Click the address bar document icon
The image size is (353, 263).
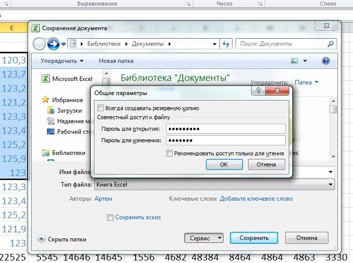point(73,43)
